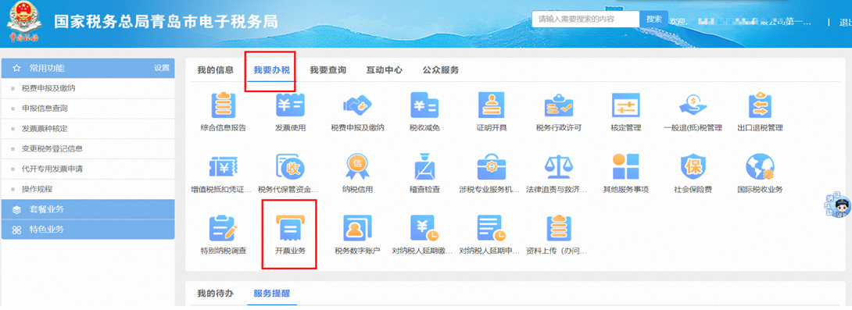Expand 特色业务 sidebar section
Viewport: 852px width, 310px height.
[x=88, y=230]
